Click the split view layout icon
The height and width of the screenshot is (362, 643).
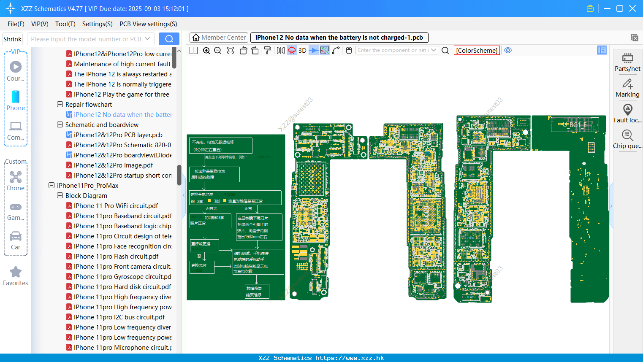(x=193, y=50)
